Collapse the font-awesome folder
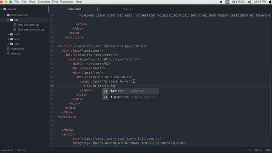Screen dimensions: 272x153 pos(5,15)
